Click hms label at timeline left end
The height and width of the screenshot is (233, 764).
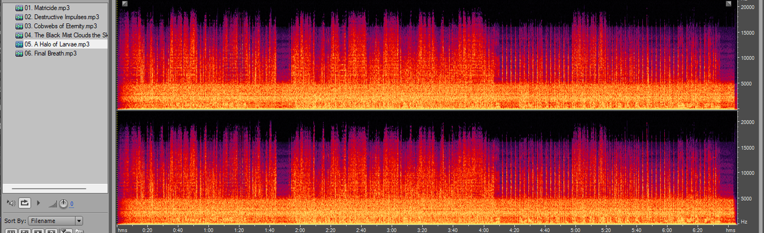[x=122, y=229]
